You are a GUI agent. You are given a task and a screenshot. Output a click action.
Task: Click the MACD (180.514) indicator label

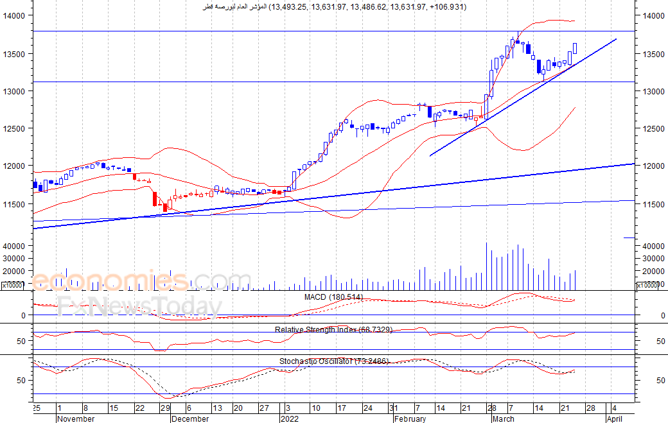tap(333, 297)
